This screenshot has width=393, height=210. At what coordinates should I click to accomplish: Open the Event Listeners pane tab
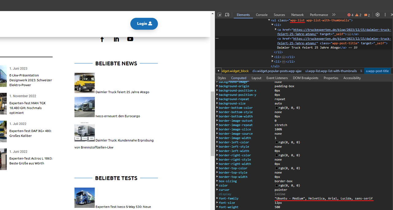[277, 78]
